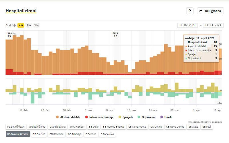Select the Po bolnišnicah tab
229x143 pixels.
tap(15, 126)
